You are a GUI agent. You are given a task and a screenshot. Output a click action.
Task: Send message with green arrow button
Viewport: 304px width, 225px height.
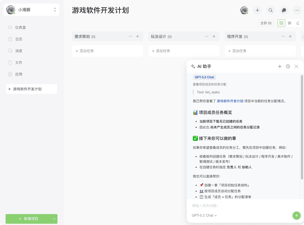[x=296, y=216]
